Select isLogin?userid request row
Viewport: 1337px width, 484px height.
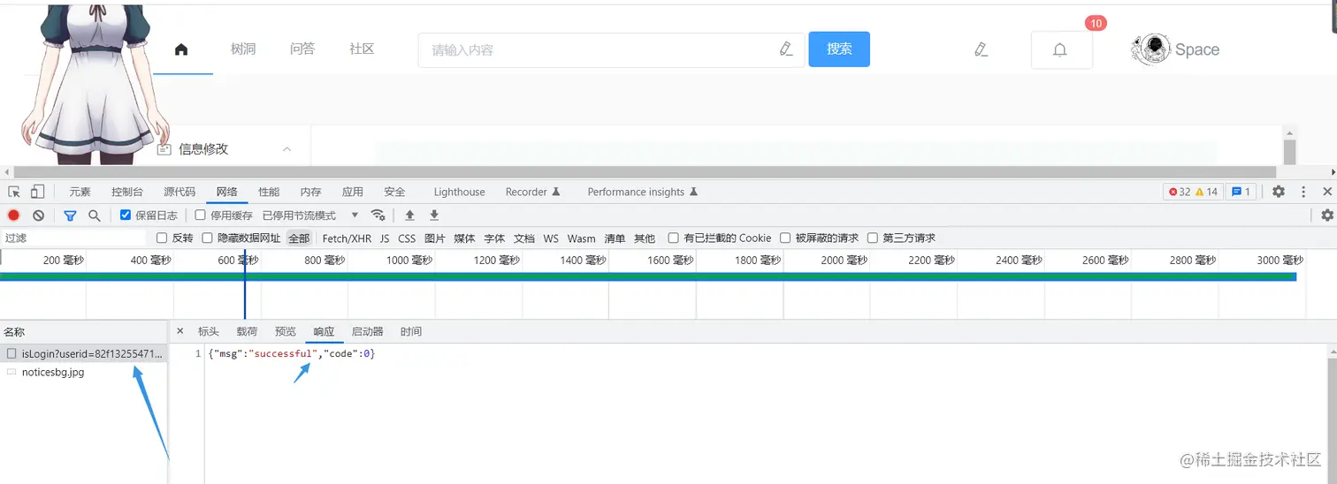click(x=84, y=353)
